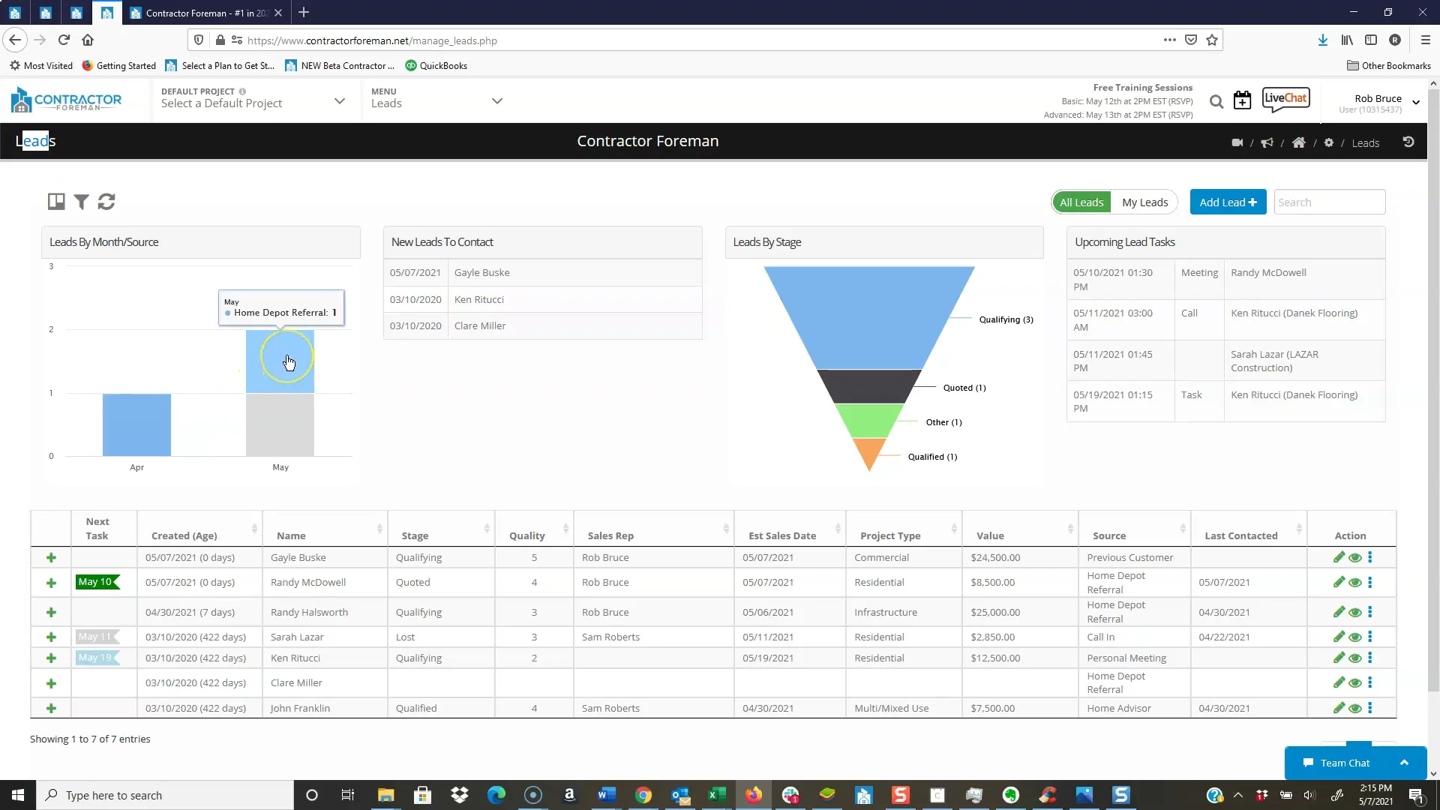The height and width of the screenshot is (810, 1440).
Task: Expand the Ken Ritucci row plus
Action: pyautogui.click(x=51, y=658)
